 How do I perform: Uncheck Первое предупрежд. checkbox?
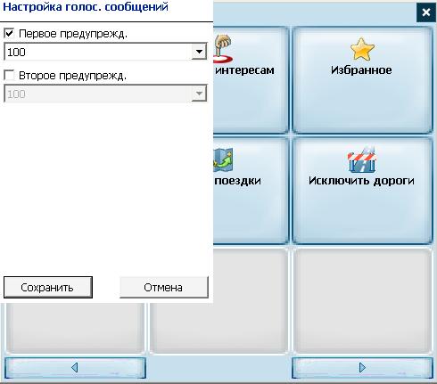(9, 33)
